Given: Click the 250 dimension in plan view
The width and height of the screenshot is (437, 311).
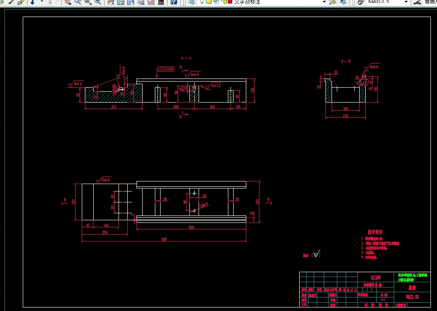Looking at the screenshot, I should [105, 232].
